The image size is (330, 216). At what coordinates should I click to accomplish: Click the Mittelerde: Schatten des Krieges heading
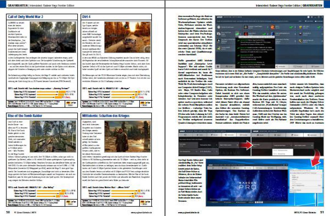[x=105, y=116]
